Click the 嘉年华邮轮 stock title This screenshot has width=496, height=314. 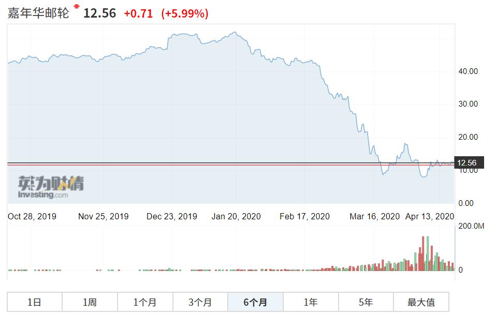click(38, 13)
